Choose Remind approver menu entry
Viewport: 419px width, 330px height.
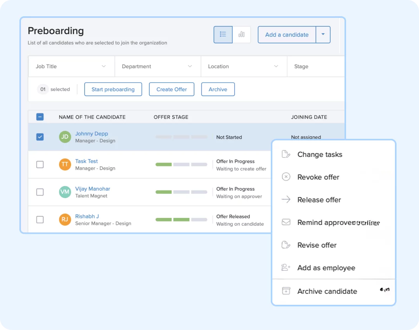[x=334, y=222]
